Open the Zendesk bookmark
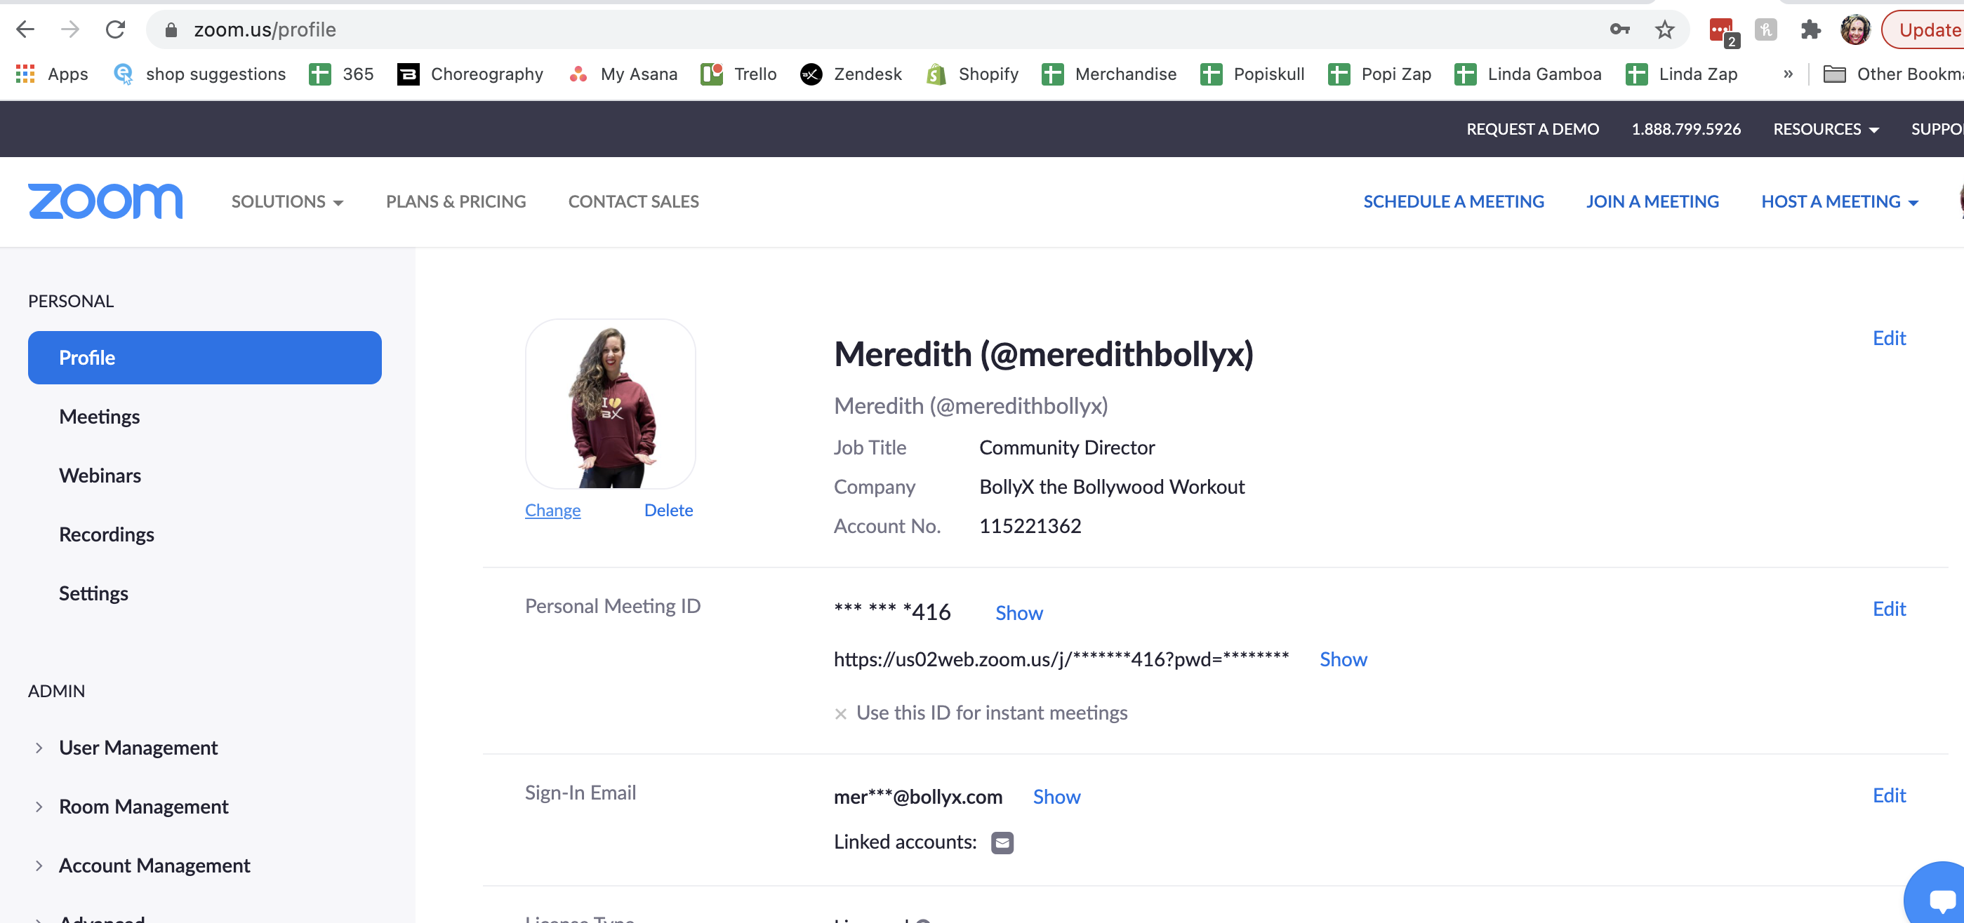1964x923 pixels. 851,74
